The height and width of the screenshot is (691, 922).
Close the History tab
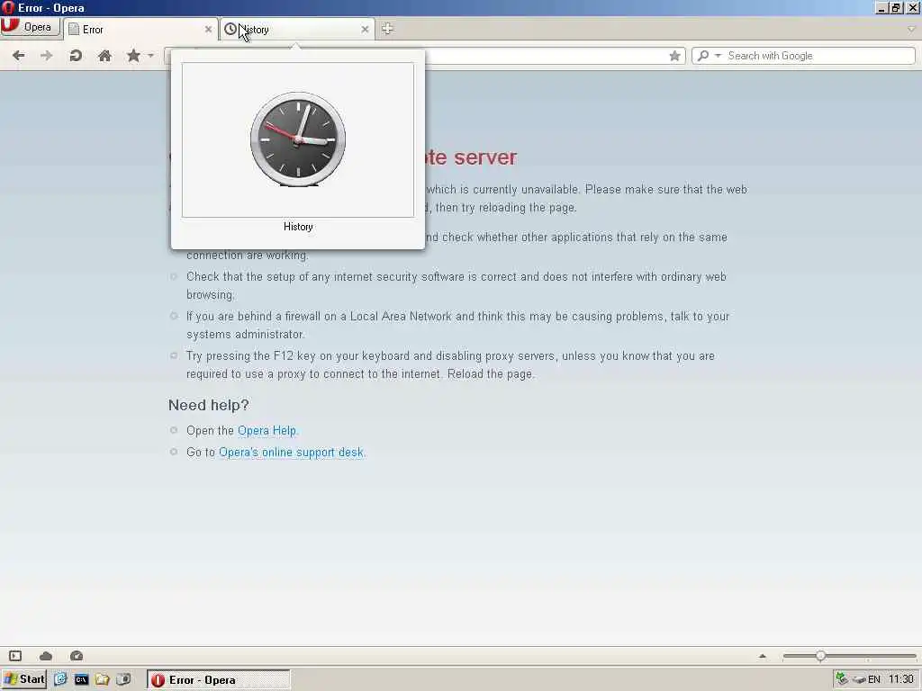(x=366, y=30)
